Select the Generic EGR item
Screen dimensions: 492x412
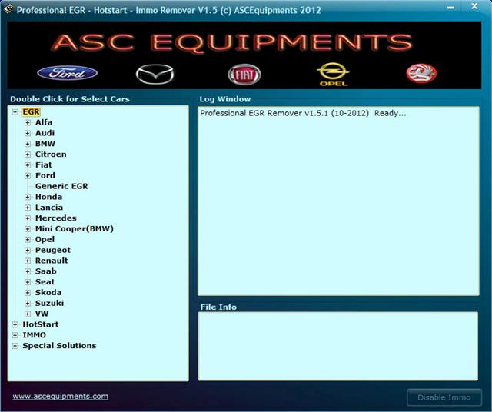click(61, 186)
